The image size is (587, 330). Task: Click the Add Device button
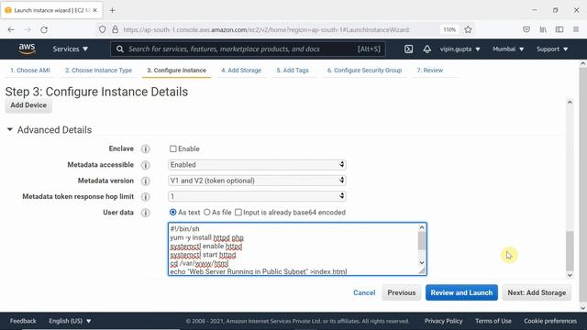28,105
